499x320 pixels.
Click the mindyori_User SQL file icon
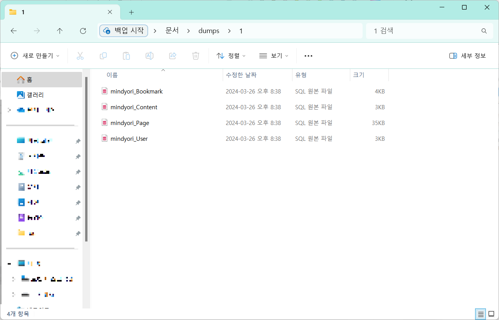coord(104,138)
